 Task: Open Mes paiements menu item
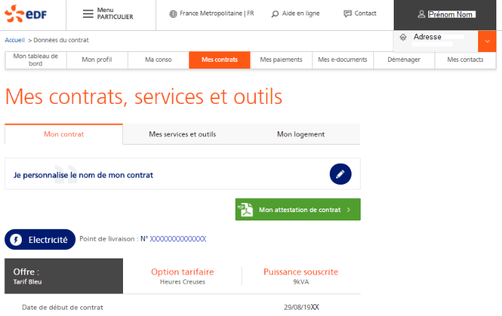point(281,60)
